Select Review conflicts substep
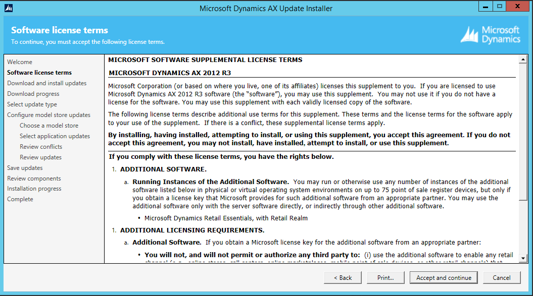 [x=41, y=147]
